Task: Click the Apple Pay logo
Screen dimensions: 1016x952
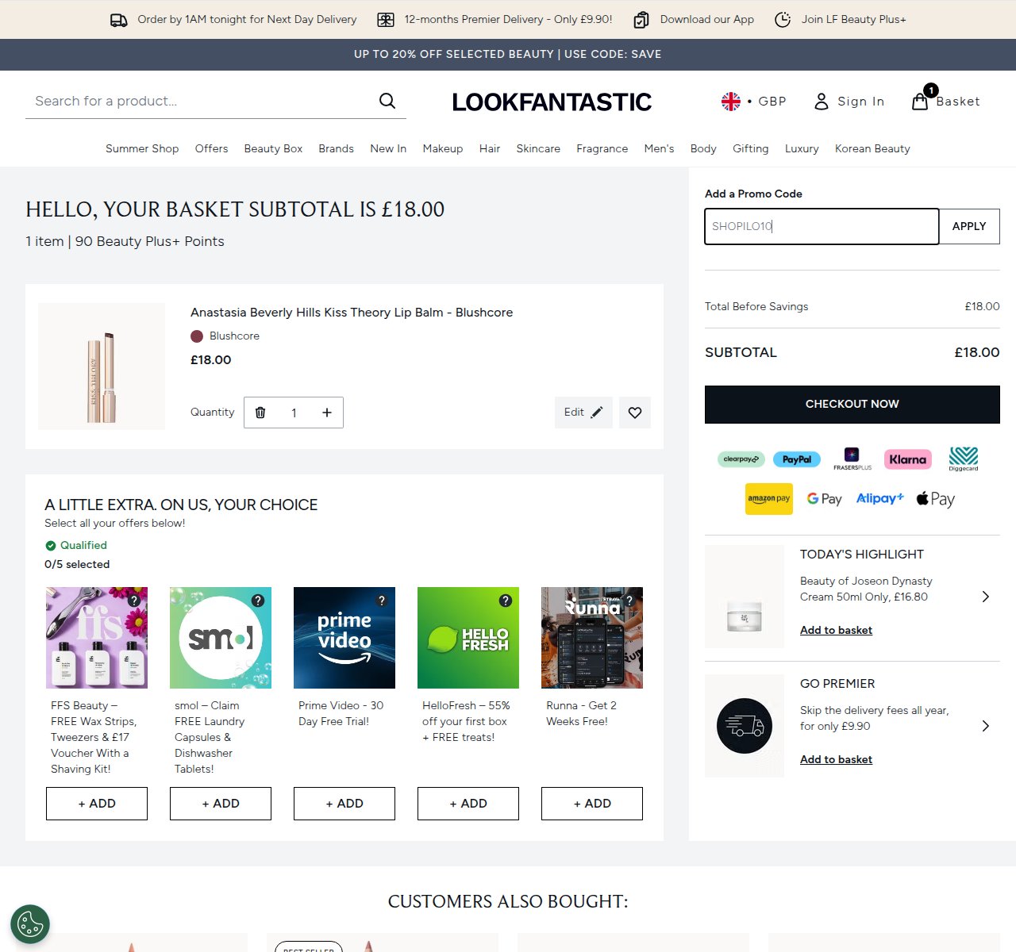Action: [x=936, y=499]
